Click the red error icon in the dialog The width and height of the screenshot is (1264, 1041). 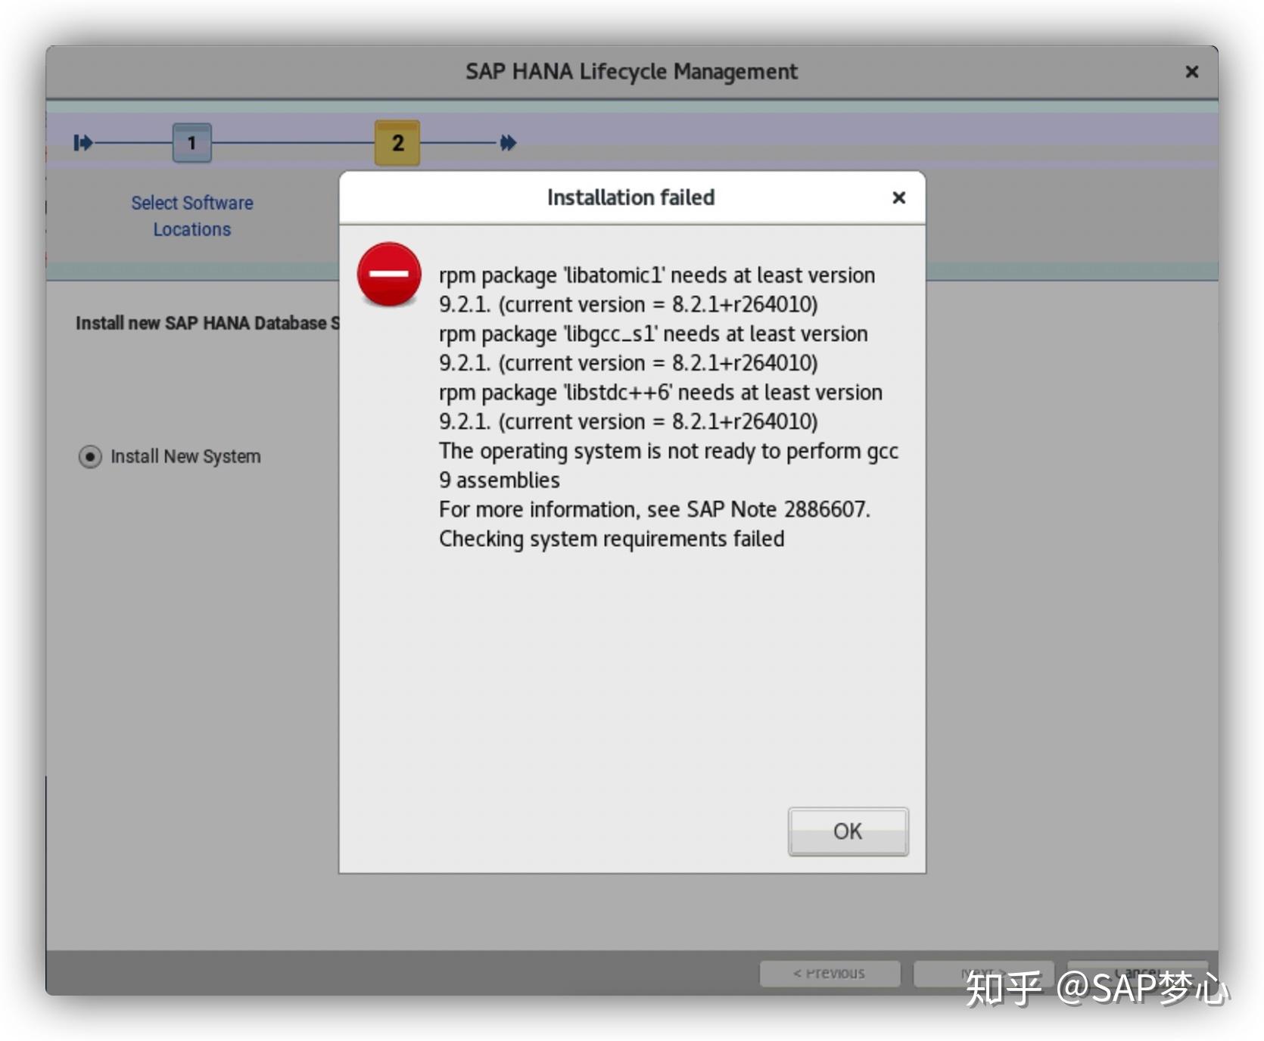389,274
